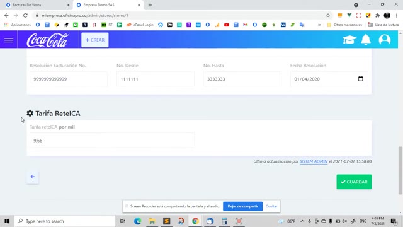Open the user profile avatar menu

385,40
